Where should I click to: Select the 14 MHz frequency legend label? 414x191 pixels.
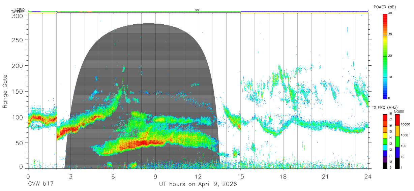(x=390, y=138)
